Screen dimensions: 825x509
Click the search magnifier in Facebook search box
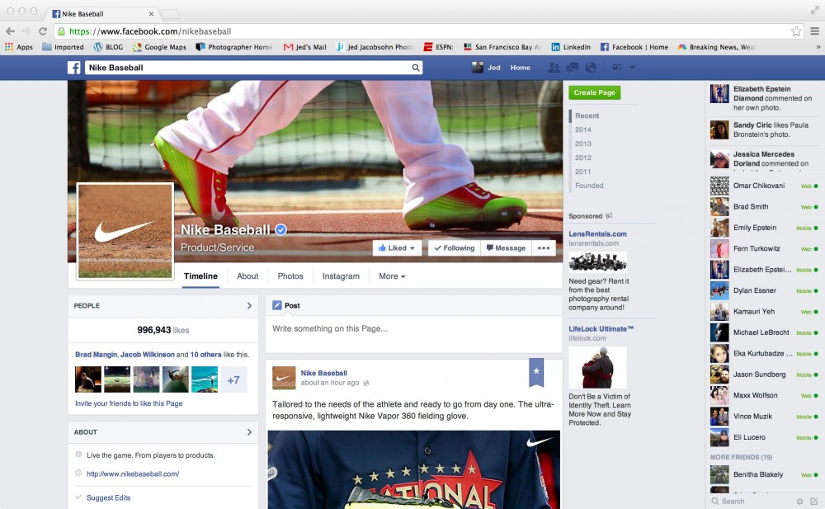pyautogui.click(x=416, y=68)
